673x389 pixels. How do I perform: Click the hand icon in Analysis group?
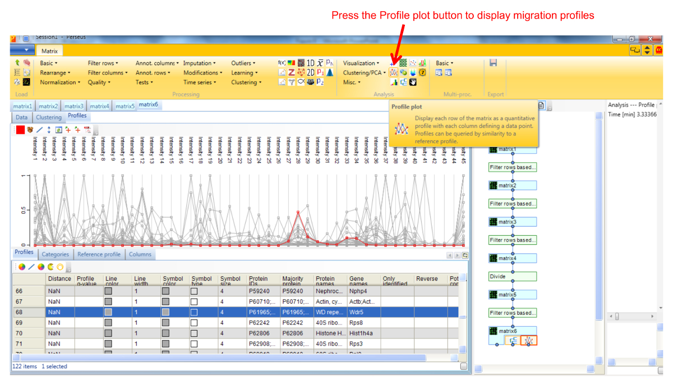(413, 83)
